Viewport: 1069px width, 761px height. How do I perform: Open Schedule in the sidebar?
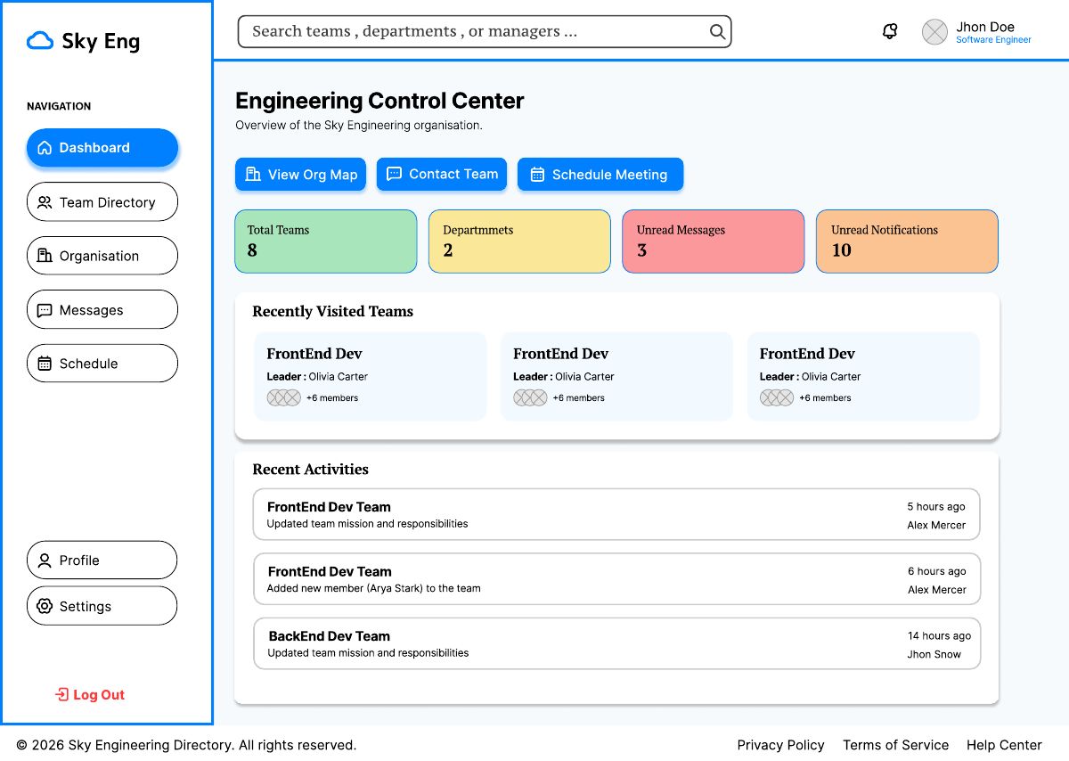pyautogui.click(x=102, y=364)
